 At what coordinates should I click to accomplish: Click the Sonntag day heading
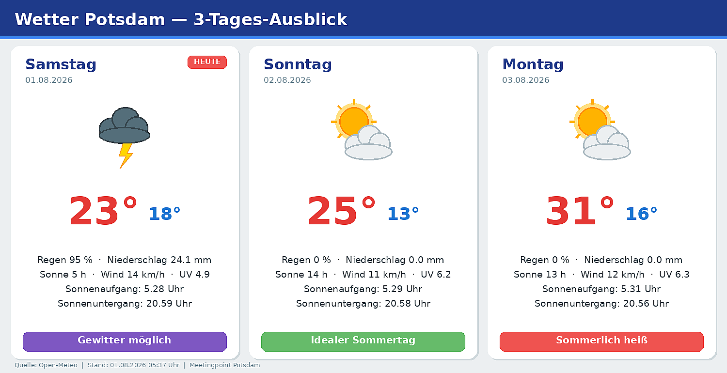pyautogui.click(x=298, y=64)
